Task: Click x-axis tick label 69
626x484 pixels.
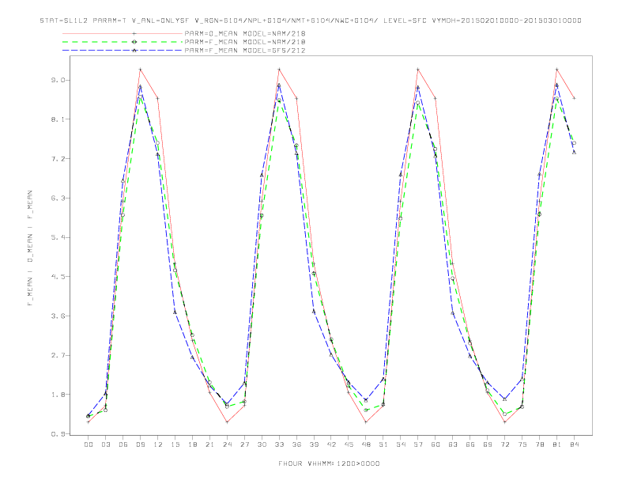Action: pos(488,444)
